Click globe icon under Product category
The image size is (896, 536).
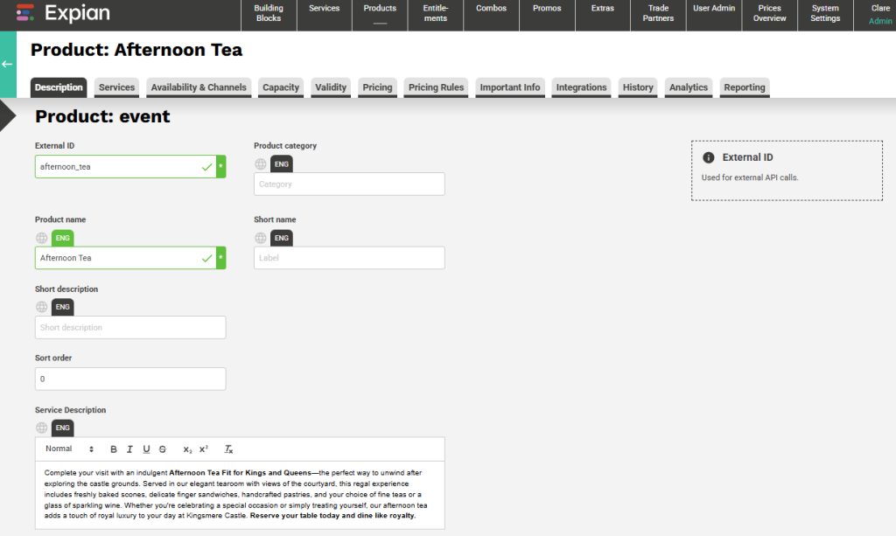[x=261, y=164]
